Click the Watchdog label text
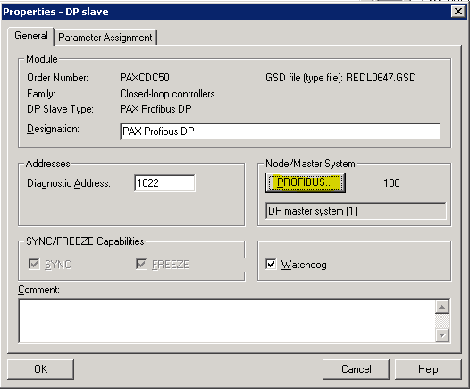Screen dimensions: 470x389 coord(304,265)
